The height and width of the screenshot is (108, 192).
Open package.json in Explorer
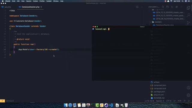pos(159,92)
